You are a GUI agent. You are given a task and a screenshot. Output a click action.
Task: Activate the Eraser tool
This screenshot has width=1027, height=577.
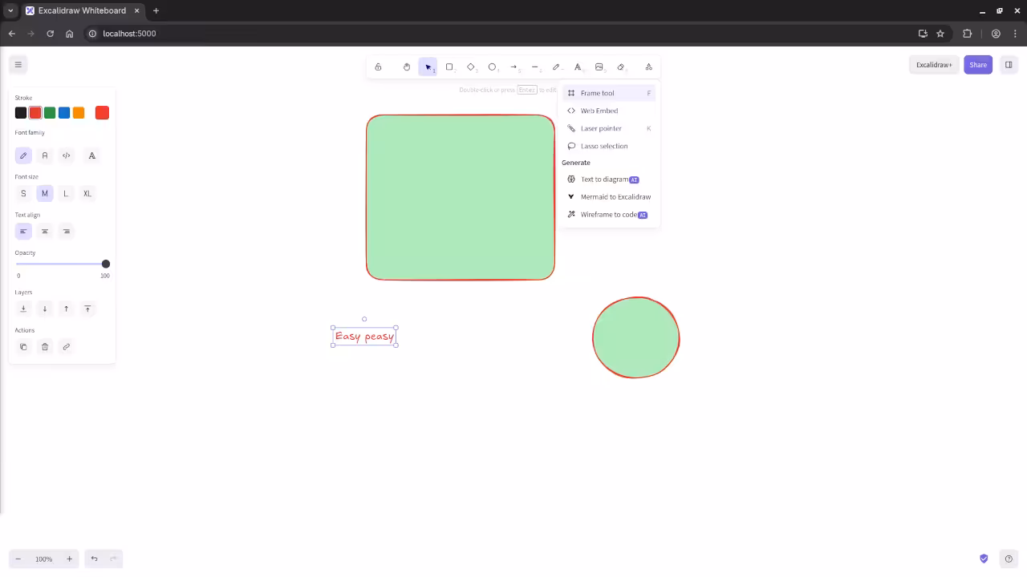tap(620, 67)
